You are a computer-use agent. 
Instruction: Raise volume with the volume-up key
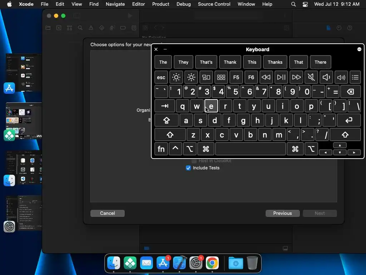coord(341,77)
